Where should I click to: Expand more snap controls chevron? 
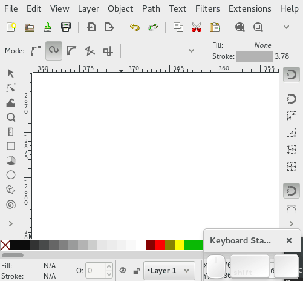tap(292, 223)
